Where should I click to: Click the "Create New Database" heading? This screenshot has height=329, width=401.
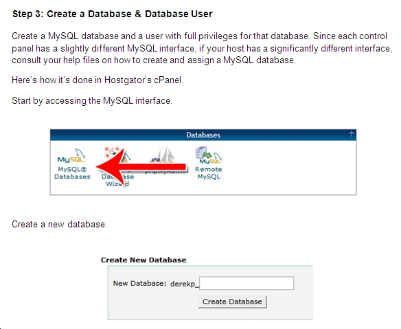(x=144, y=260)
